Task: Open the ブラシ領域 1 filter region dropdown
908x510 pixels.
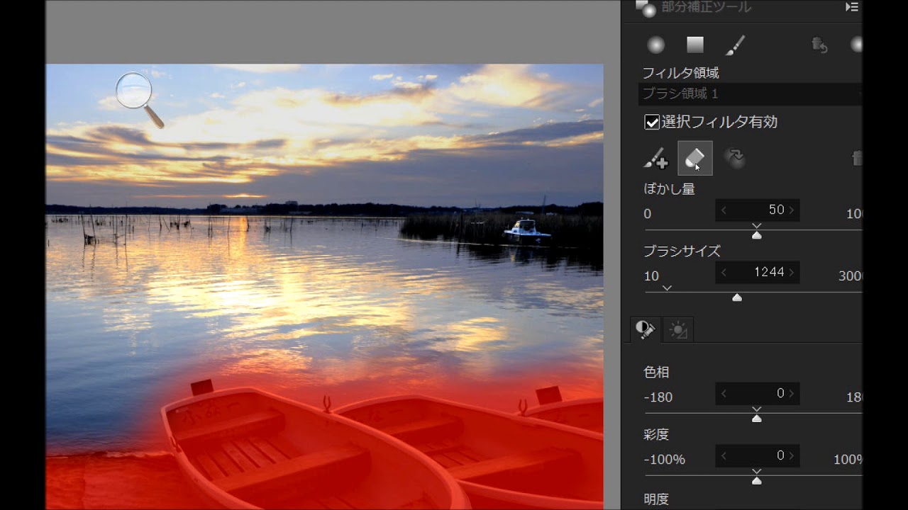Action: (751, 93)
